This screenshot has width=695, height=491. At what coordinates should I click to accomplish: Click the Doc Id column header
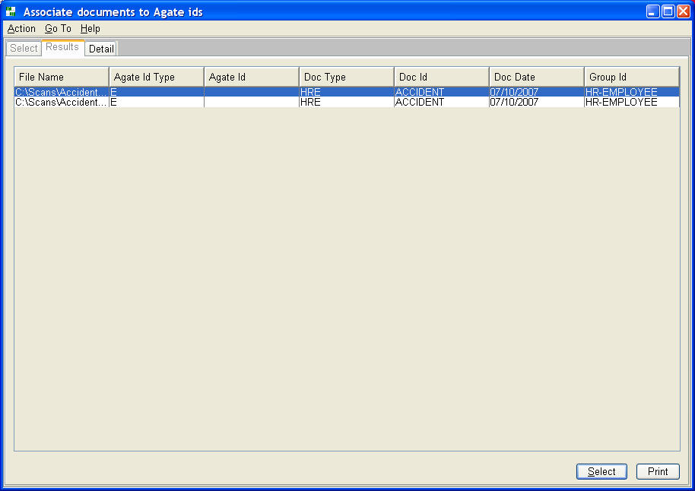pyautogui.click(x=442, y=77)
